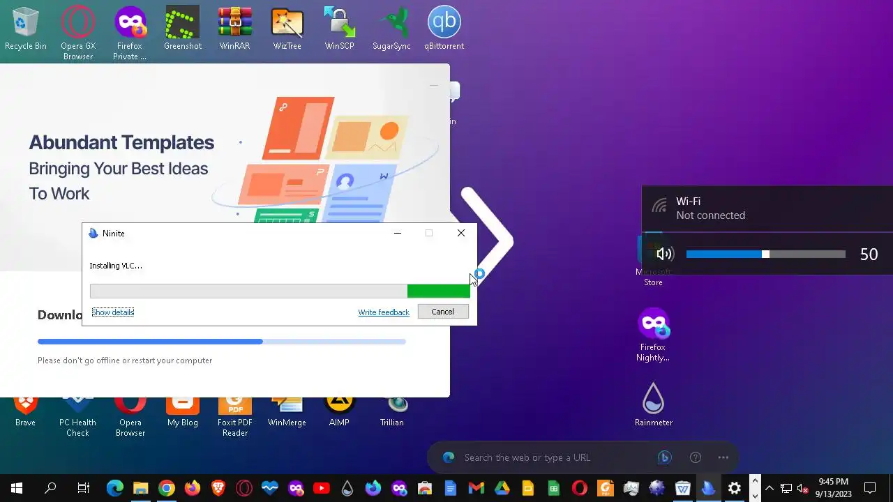Show hidden tray icons chevron

tap(770, 488)
